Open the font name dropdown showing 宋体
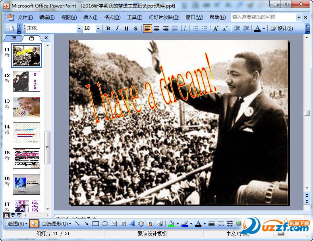This screenshot has width=313, height=241. click(x=79, y=29)
